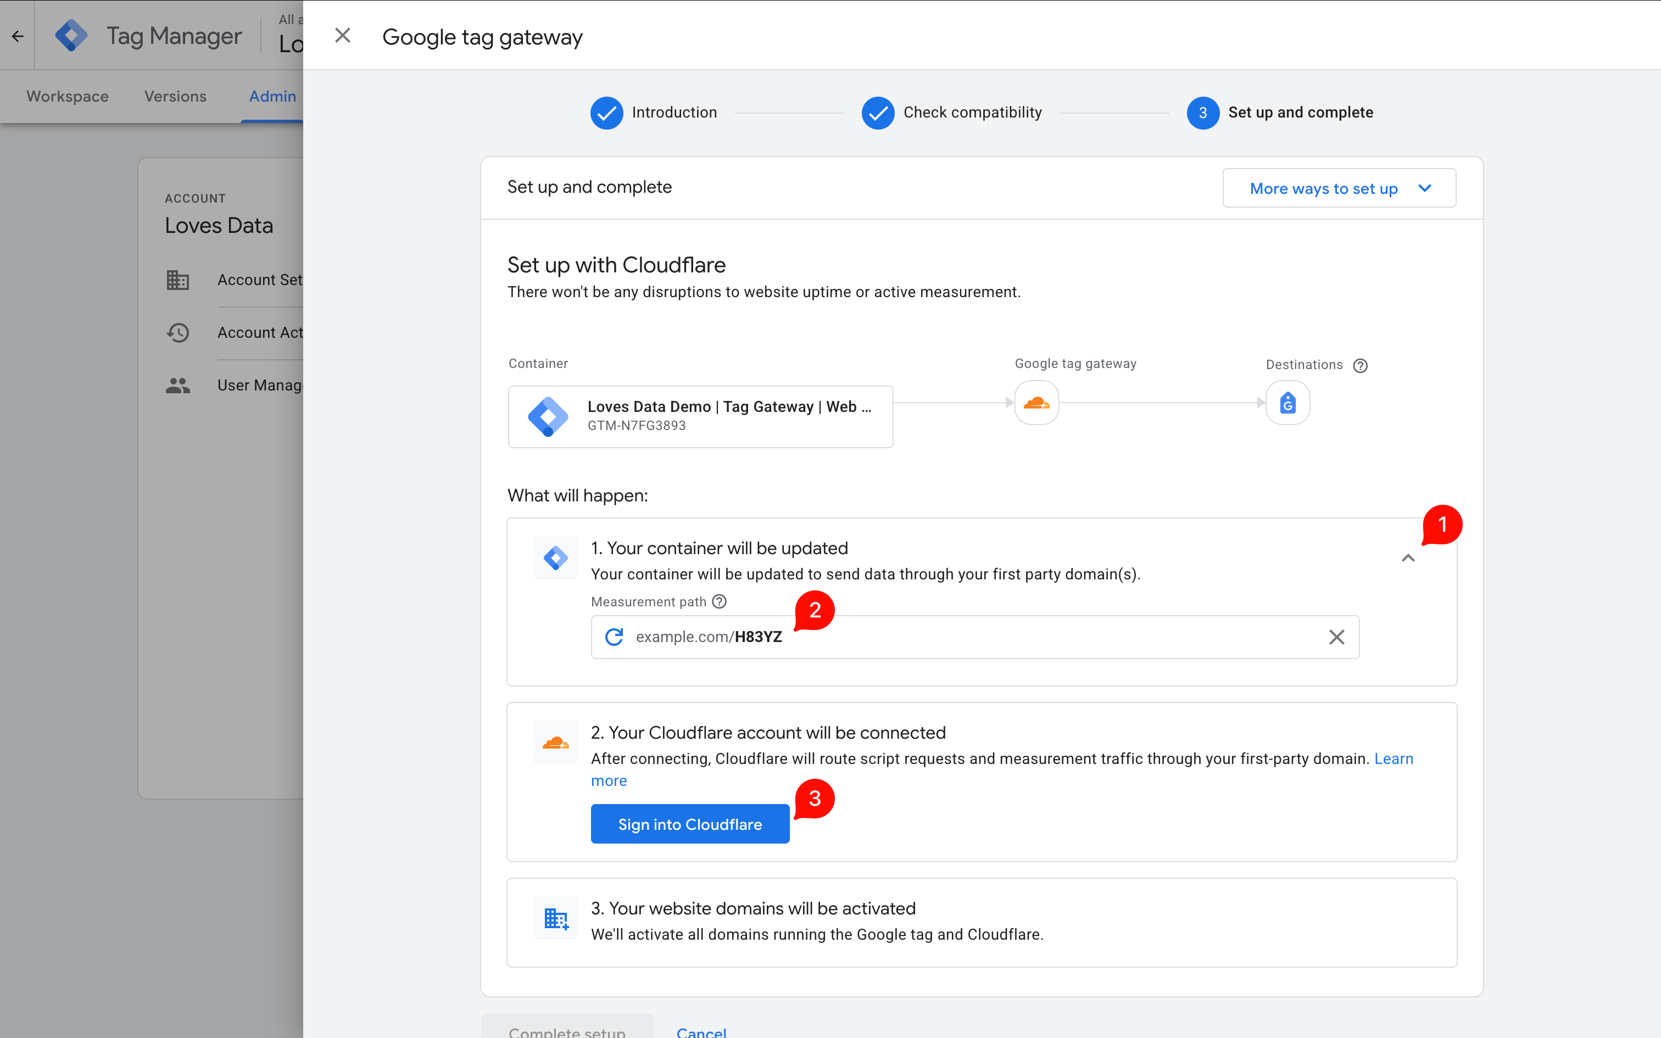Switch to the Versions tab
Viewport: 1661px width, 1038px height.
tap(175, 96)
